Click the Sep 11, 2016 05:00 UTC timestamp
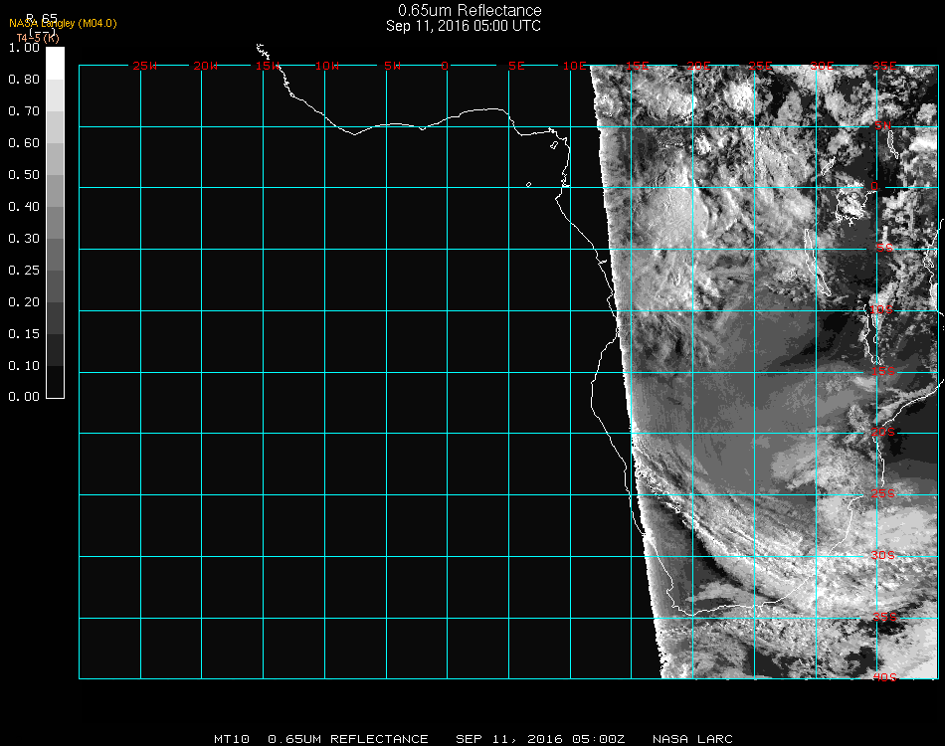Viewport: 945px width, 746px height. [x=464, y=26]
